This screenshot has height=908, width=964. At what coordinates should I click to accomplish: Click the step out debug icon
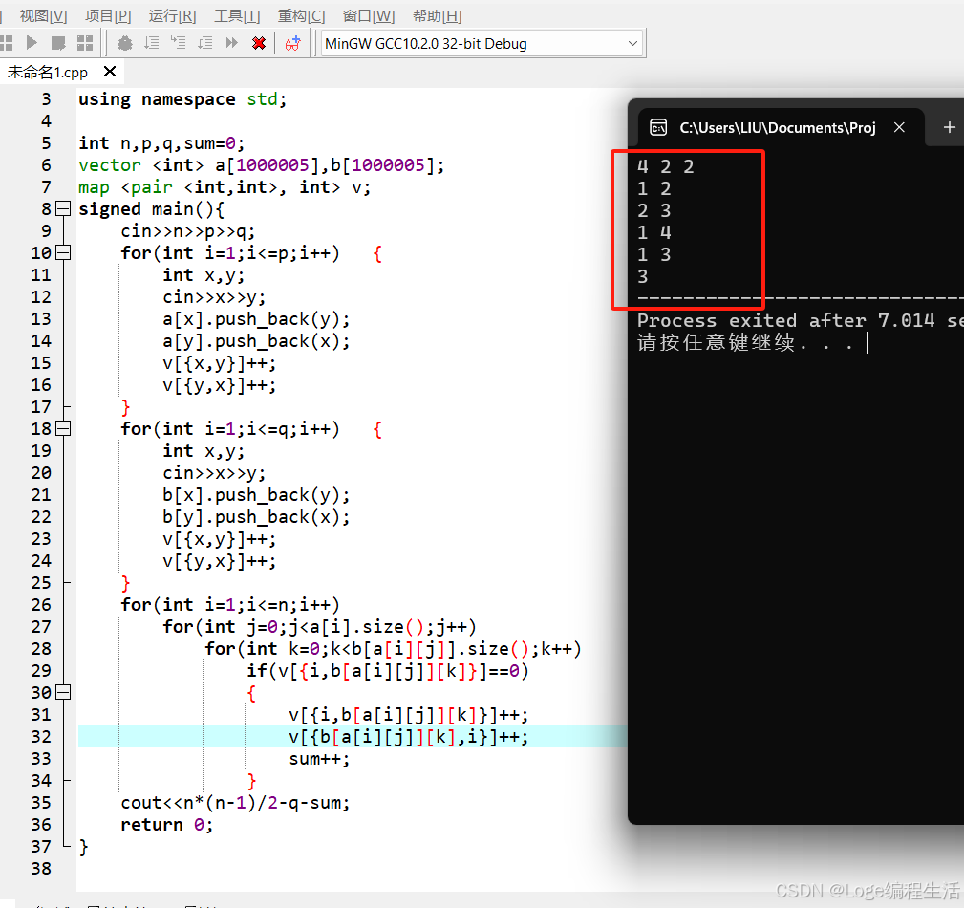pyautogui.click(x=205, y=43)
